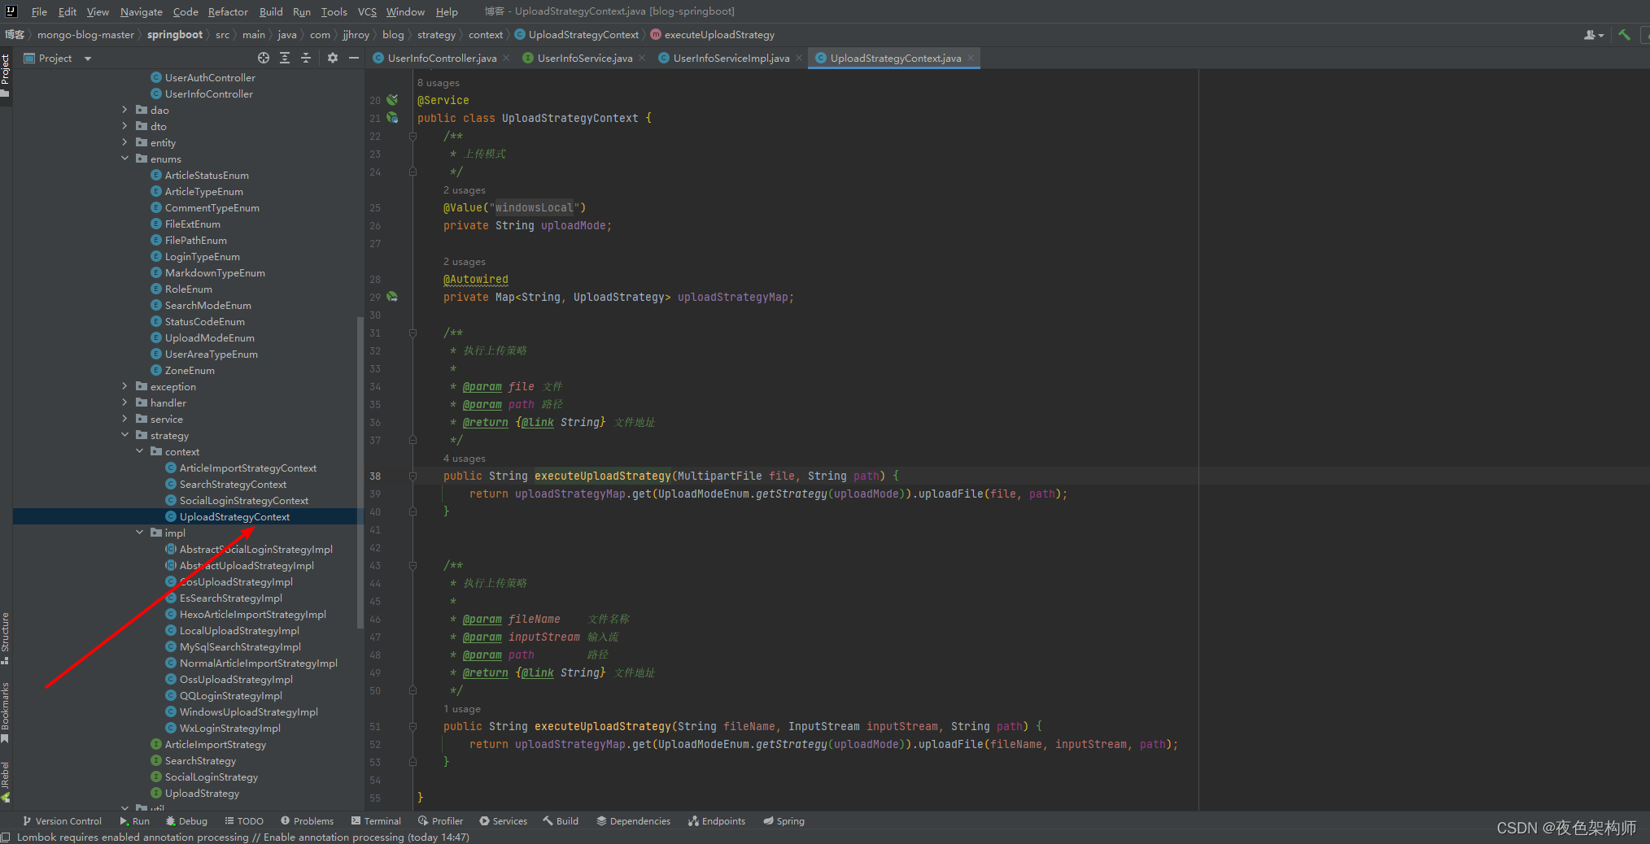
Task: Click the collapse all icon in Project panel
Action: coord(306,58)
